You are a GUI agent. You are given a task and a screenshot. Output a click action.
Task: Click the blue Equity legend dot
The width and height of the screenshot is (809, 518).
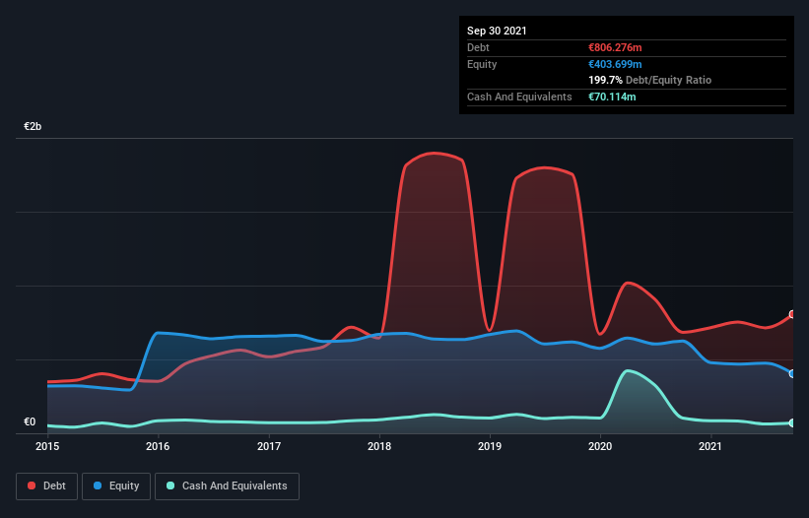click(x=98, y=486)
